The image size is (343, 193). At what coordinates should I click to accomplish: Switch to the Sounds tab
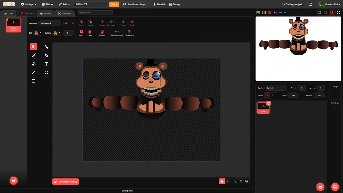click(46, 14)
